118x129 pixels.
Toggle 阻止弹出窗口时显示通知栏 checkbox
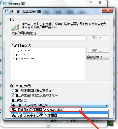pos(13,95)
